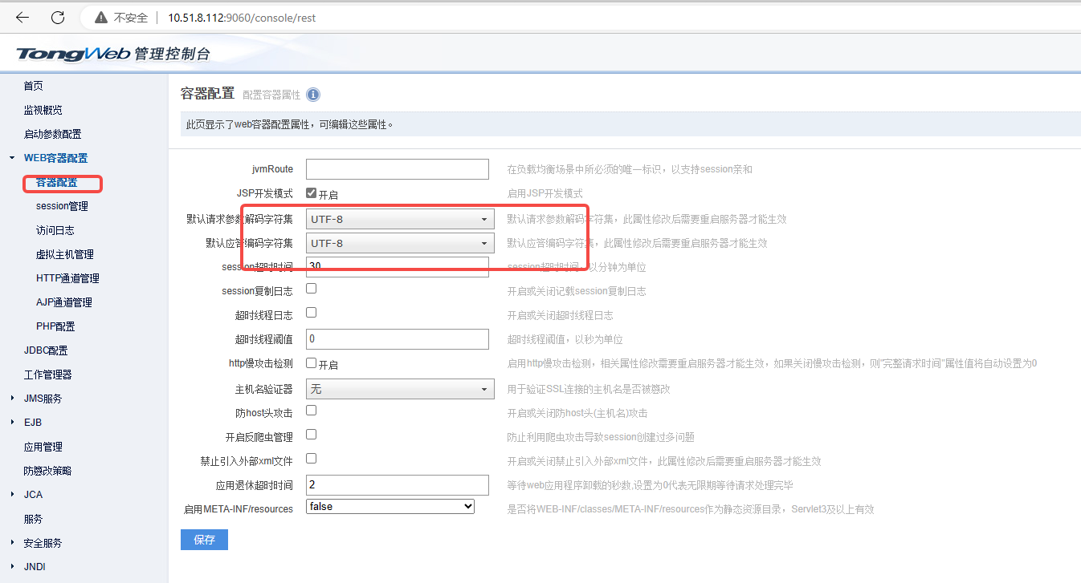Open session管理 in the sidebar
Image resolution: width=1081 pixels, height=583 pixels.
[62, 206]
